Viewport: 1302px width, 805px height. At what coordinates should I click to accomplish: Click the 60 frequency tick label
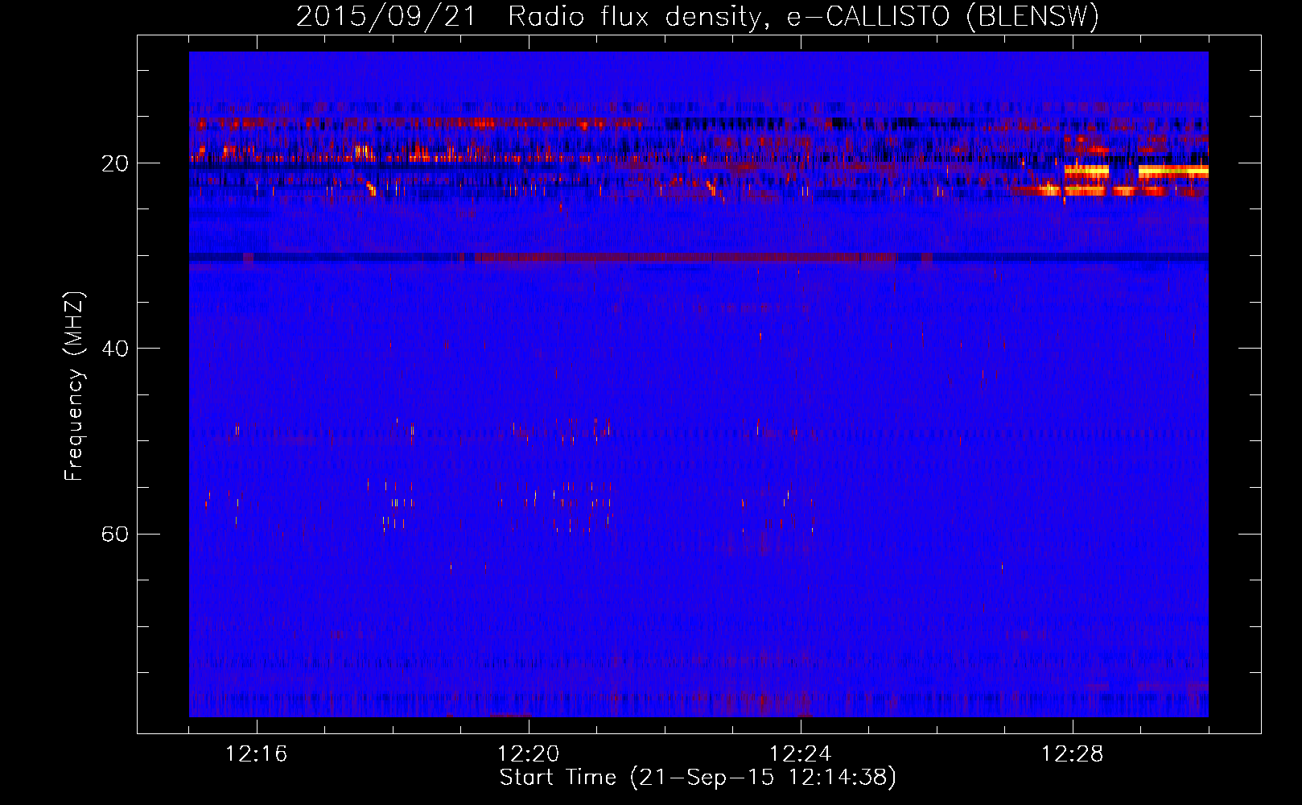(x=115, y=534)
